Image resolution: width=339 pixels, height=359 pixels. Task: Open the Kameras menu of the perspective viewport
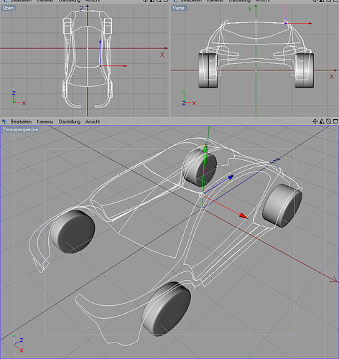45,121
